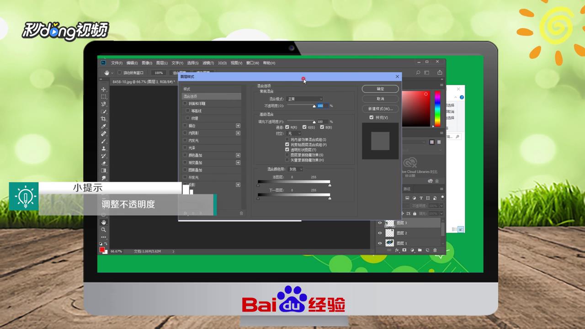
Task: Open the 挖空 dropdown
Action: coord(294,133)
